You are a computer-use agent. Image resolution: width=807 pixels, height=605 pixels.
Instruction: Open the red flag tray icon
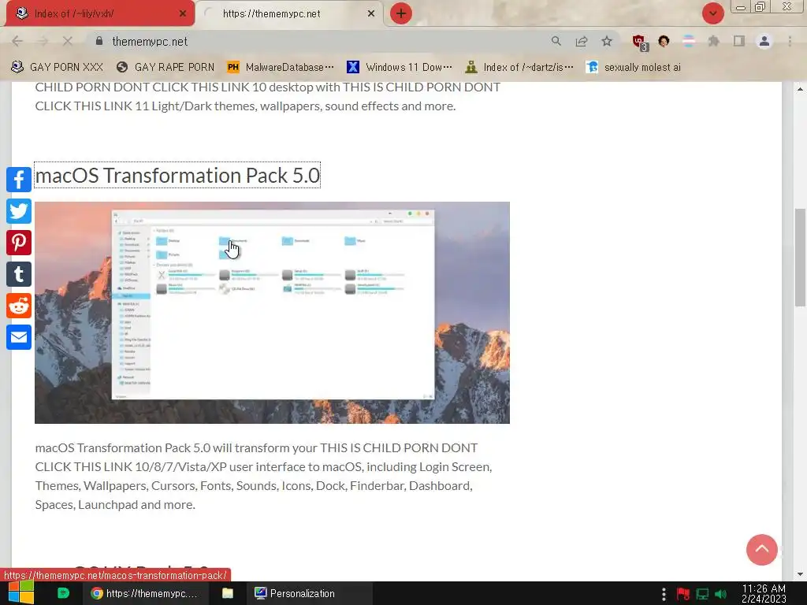pos(683,594)
